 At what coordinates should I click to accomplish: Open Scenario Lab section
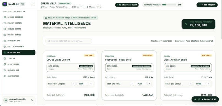click(x=18, y=70)
